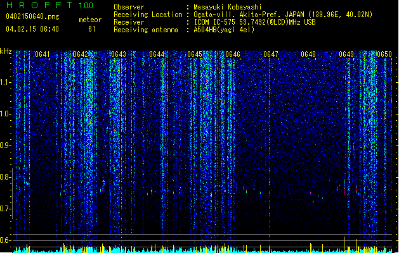
Task: Click the 0650 time marker
Action: click(384, 54)
